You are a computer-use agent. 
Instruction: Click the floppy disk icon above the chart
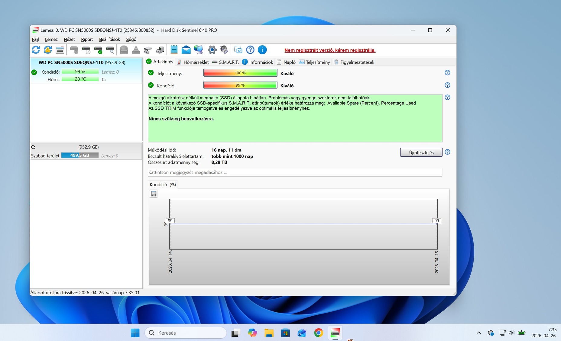click(154, 194)
